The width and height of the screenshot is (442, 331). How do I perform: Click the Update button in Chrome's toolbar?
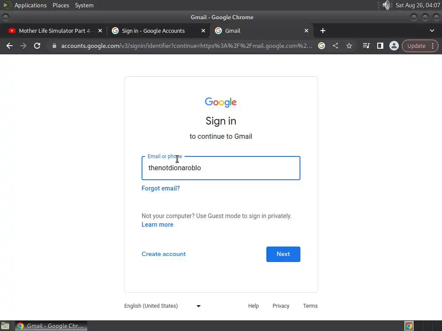click(x=416, y=46)
